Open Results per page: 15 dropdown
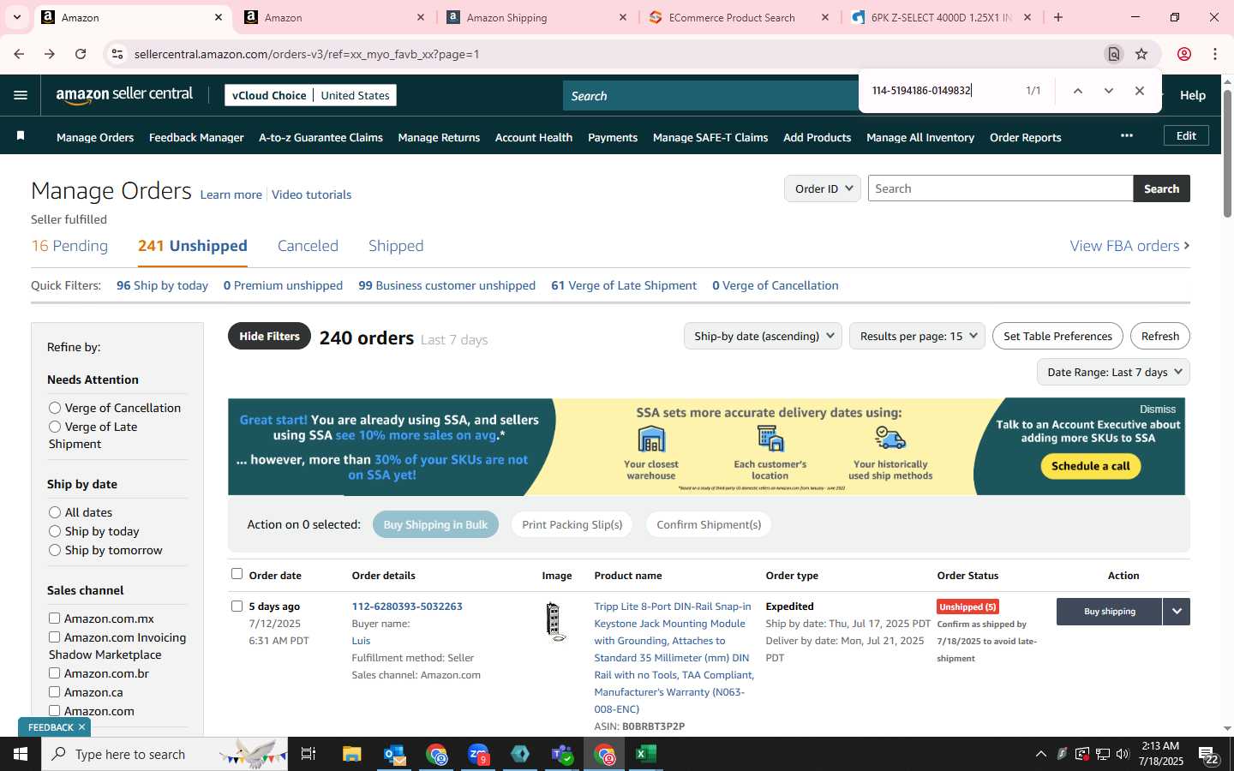The height and width of the screenshot is (771, 1234). click(x=917, y=336)
